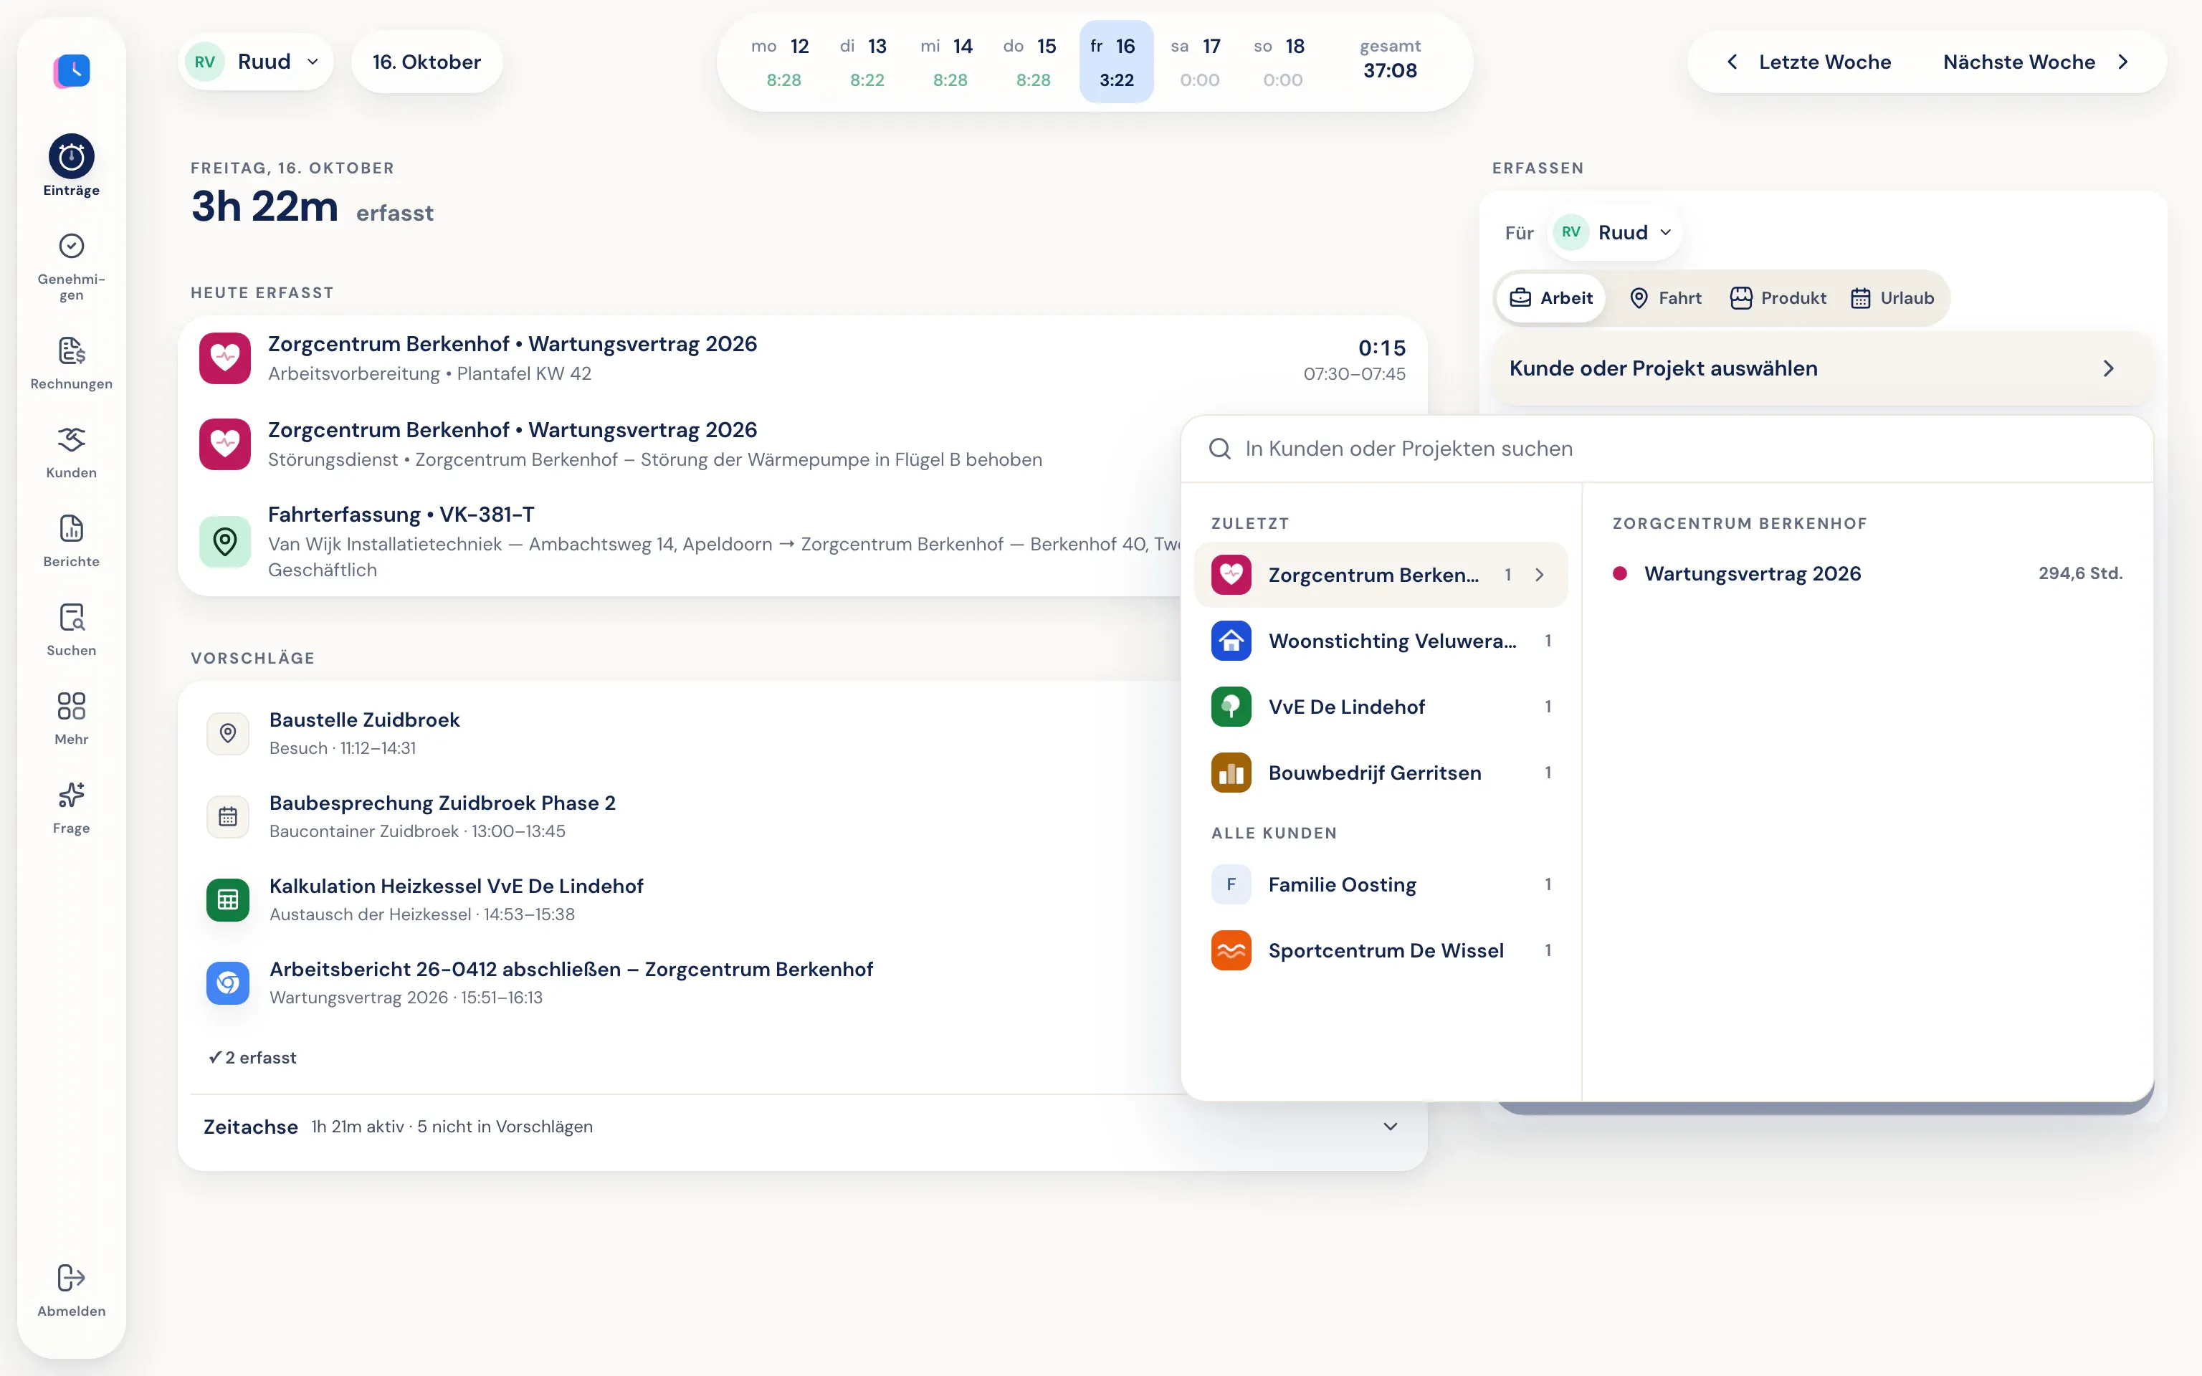The image size is (2202, 1376).
Task: Open the Mehr grid icon
Action: [x=71, y=706]
